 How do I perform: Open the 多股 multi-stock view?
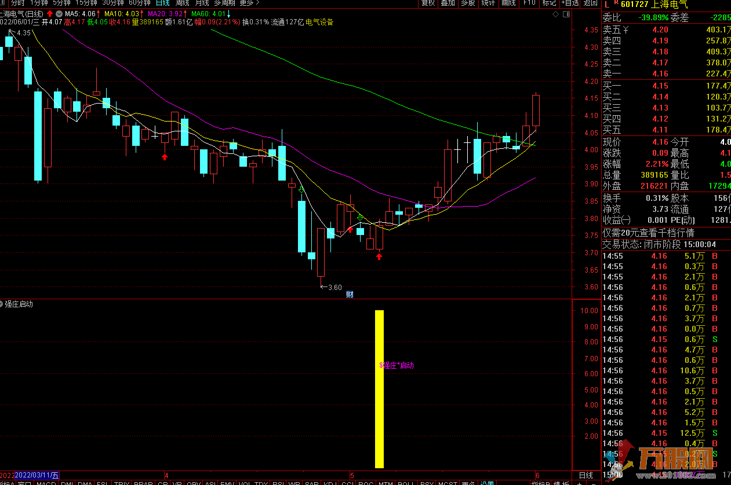(468, 3)
